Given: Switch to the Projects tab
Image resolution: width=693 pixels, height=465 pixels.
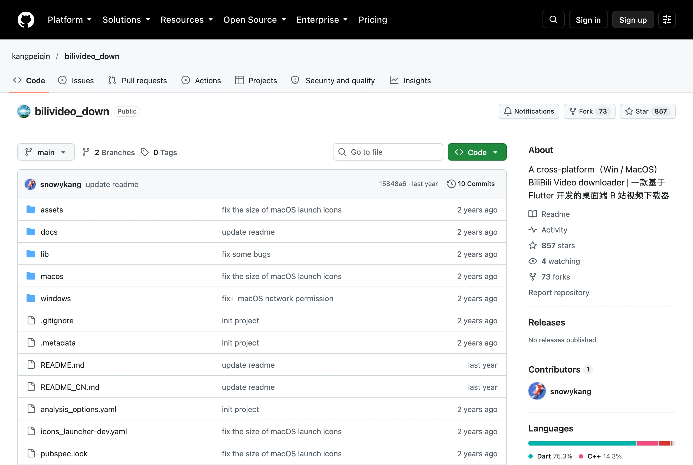Looking at the screenshot, I should tap(256, 80).
